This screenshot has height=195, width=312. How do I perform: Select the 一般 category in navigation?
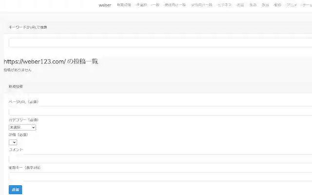156,5
